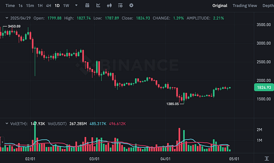Open the candlestick chart style icon

109,5
